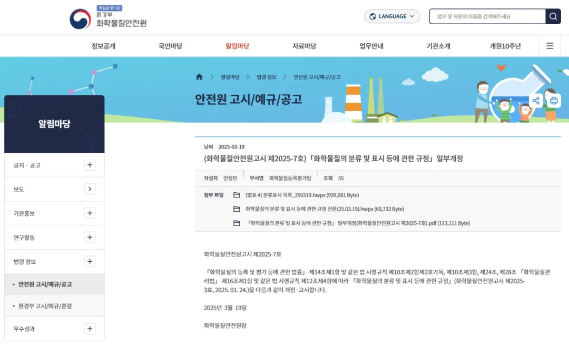Download 분류표시 목록_250319.hwpx file
Screen dimensions: 569x345
pyautogui.click(x=302, y=195)
